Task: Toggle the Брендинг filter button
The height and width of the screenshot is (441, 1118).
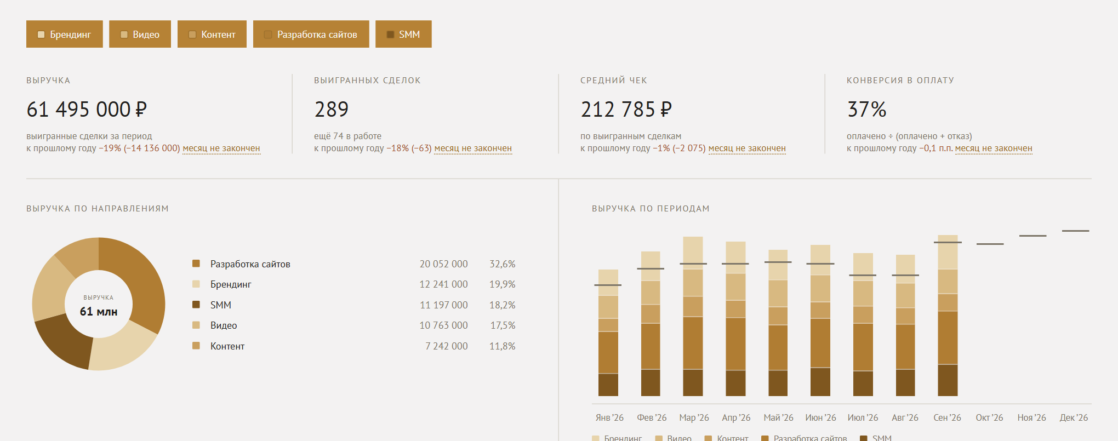Action: [65, 34]
